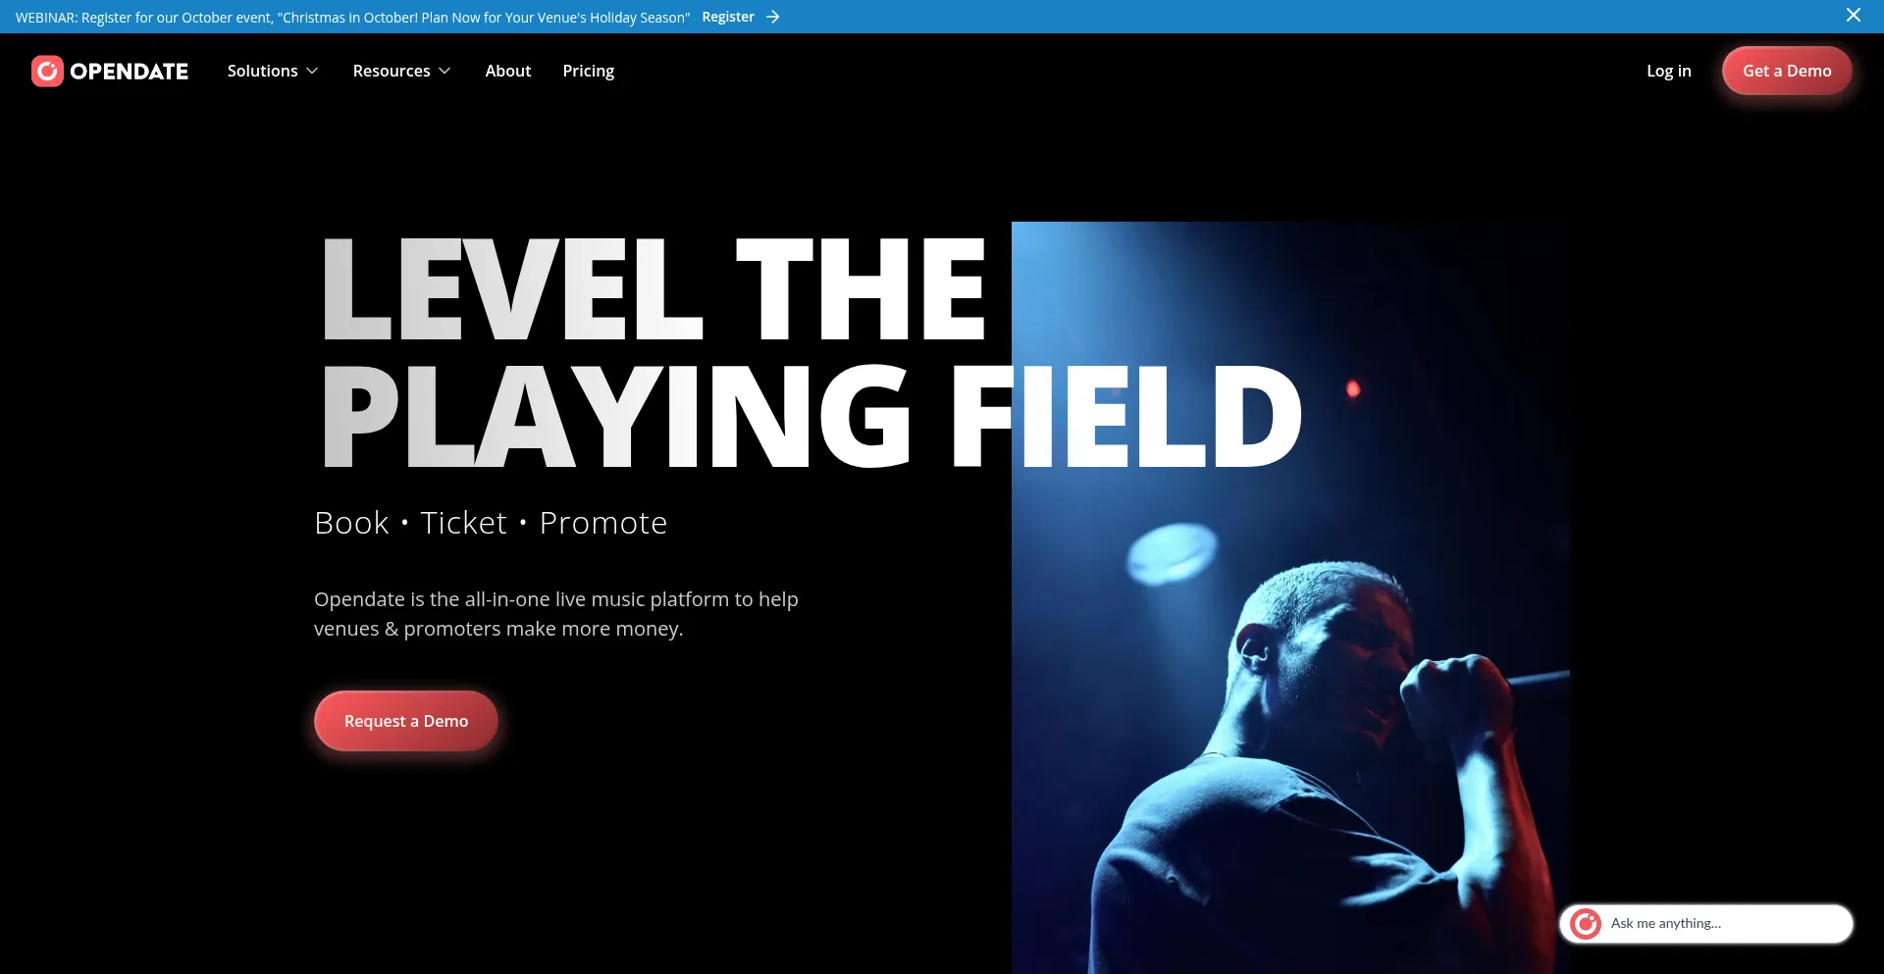Screen dimensions: 1884x974
Task: Open the Pricing page
Action: point(589,71)
